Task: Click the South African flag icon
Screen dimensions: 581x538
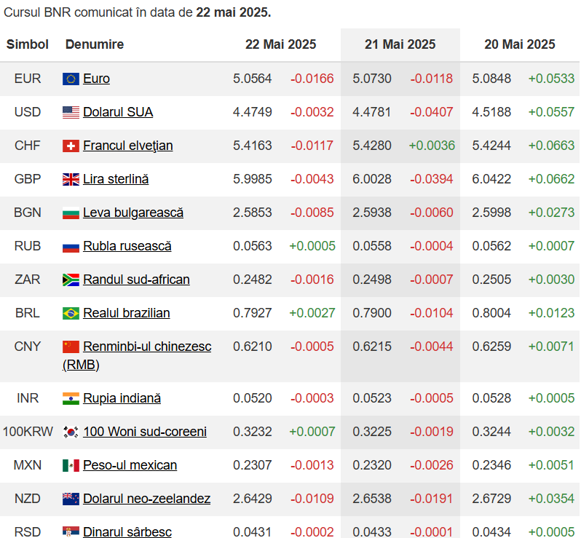Action: pos(71,280)
